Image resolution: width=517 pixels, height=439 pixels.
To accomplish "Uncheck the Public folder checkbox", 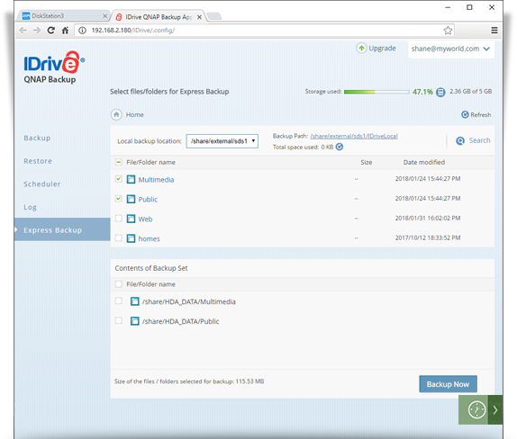I will pos(118,199).
